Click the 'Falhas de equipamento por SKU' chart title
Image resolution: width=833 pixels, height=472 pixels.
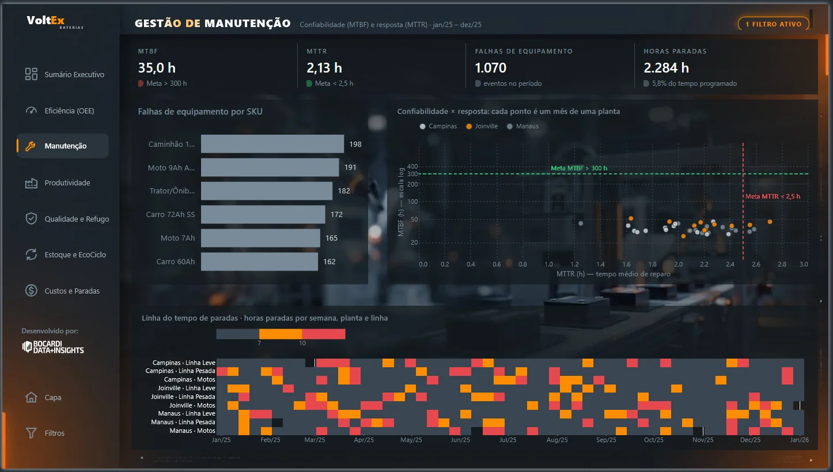[200, 112]
